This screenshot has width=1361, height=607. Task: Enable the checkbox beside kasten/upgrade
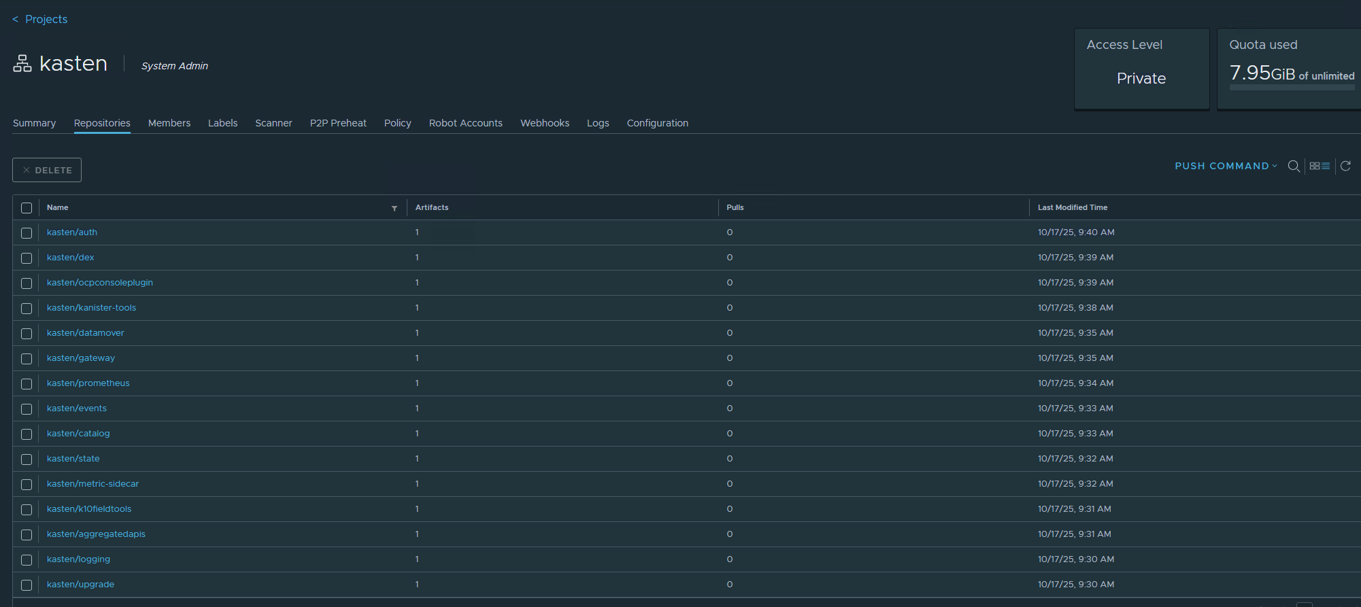point(27,585)
